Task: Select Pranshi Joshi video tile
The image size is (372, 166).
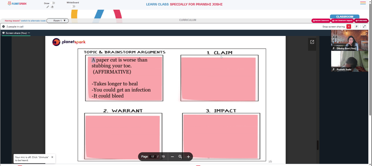Action: [350, 61]
